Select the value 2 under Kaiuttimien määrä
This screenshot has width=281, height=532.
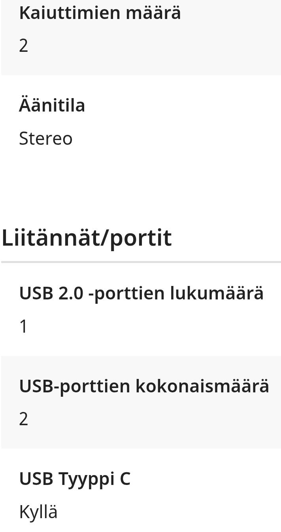click(x=24, y=46)
